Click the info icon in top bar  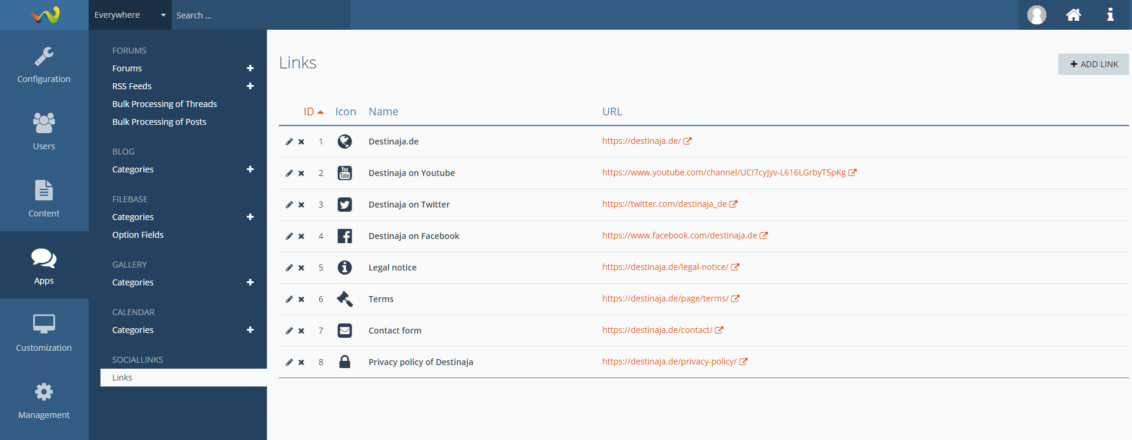pyautogui.click(x=1109, y=15)
